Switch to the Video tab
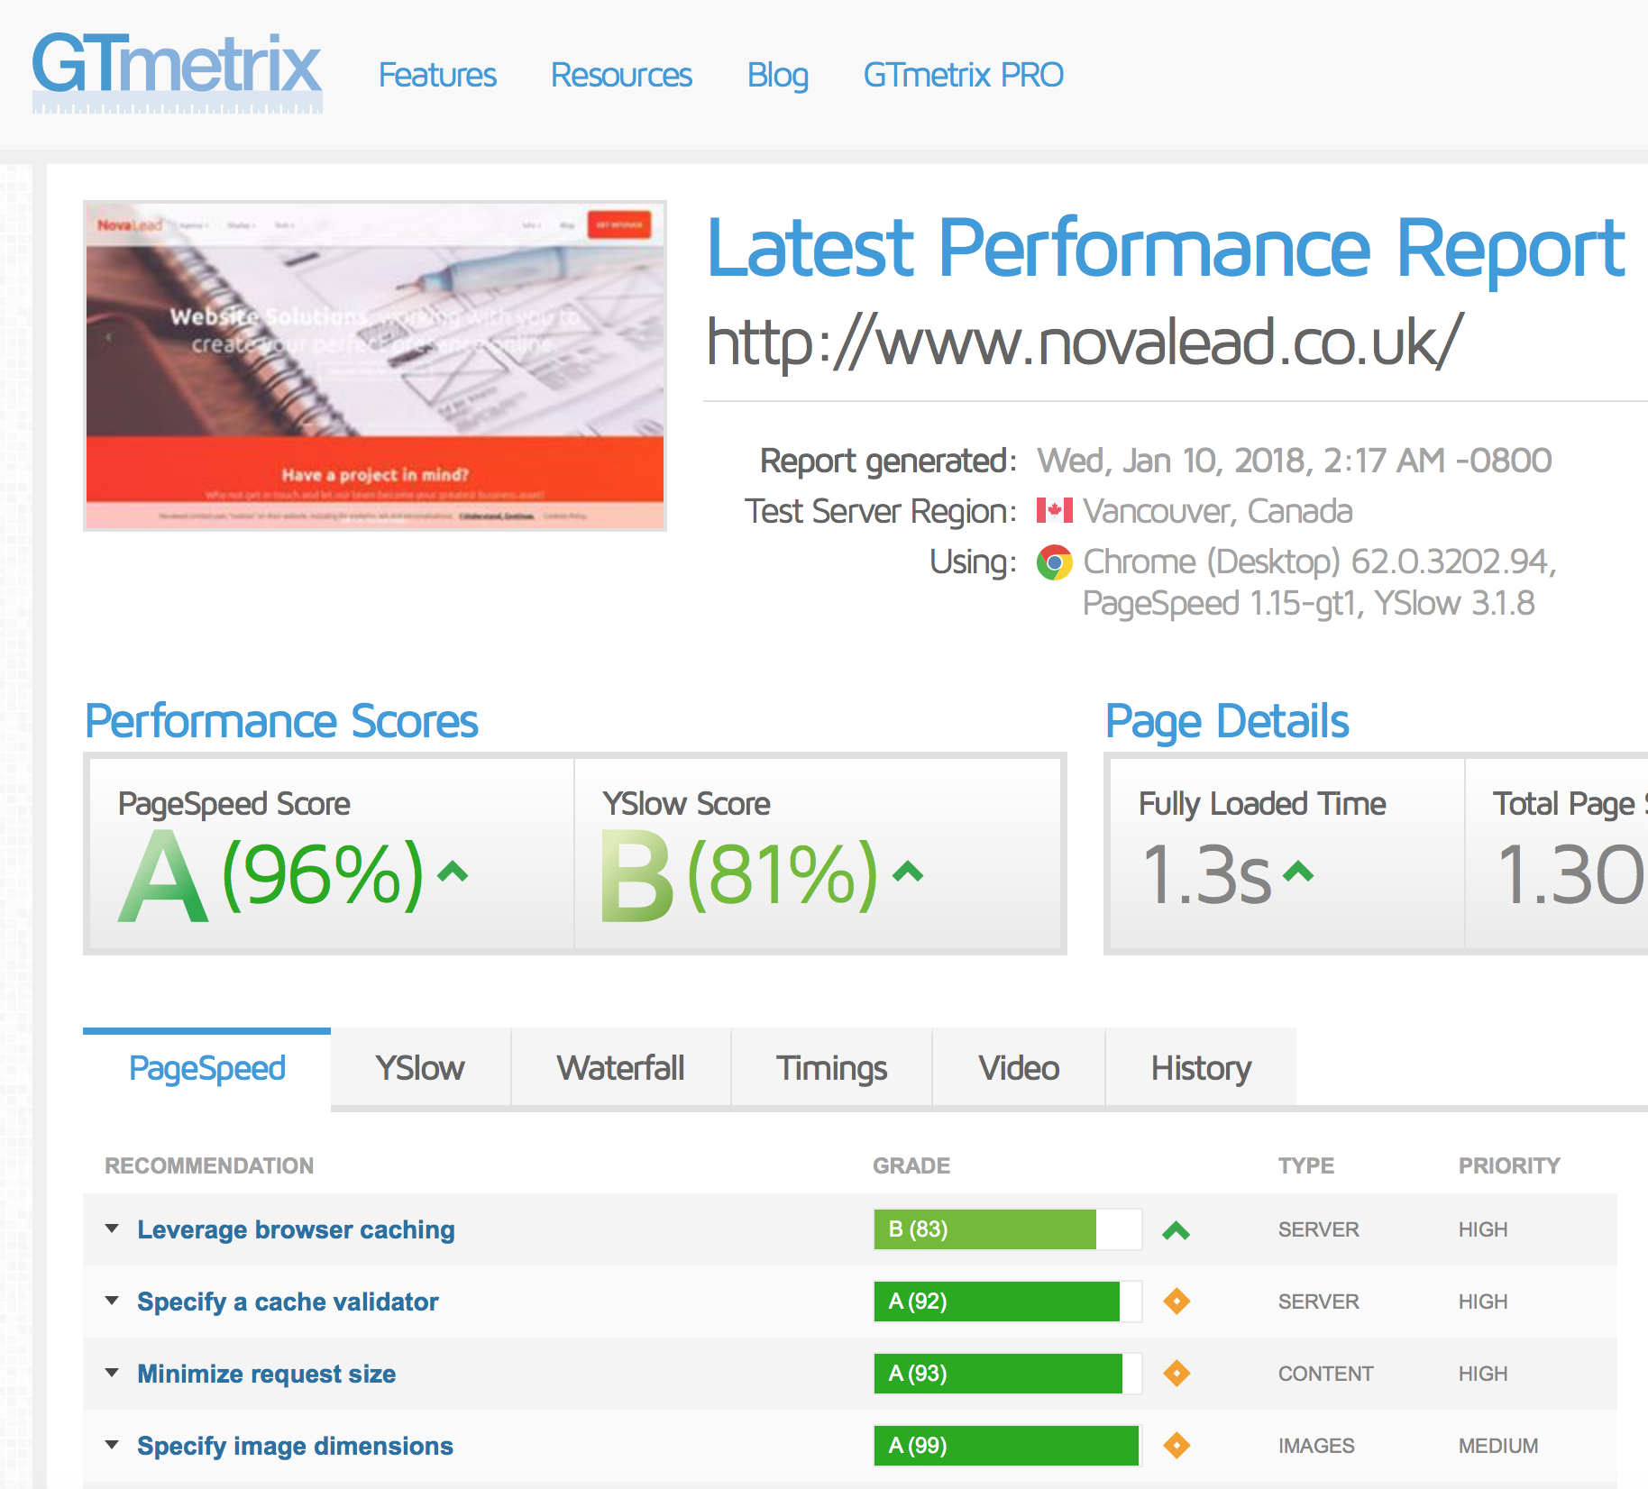Screen dimensions: 1648x1489 [x=1019, y=1068]
